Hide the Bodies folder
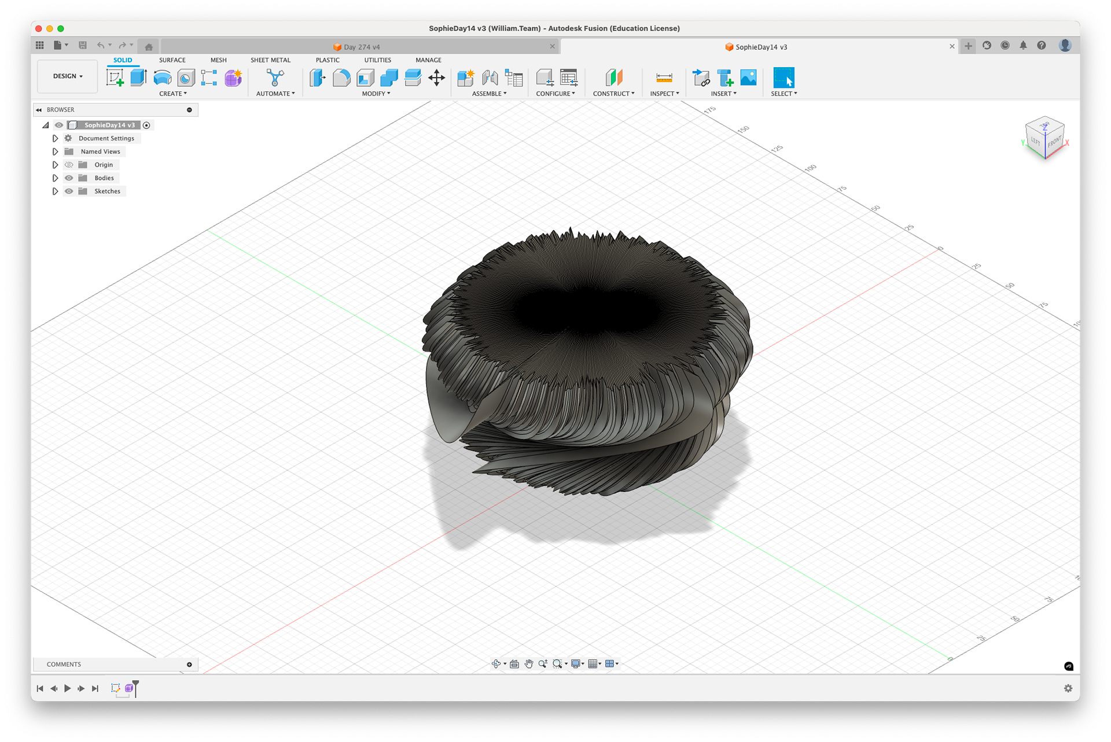1111x742 pixels. [69, 178]
